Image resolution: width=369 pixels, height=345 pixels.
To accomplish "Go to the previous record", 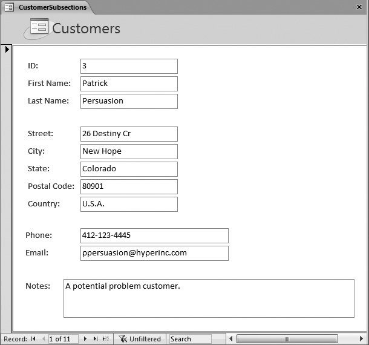I will pyautogui.click(x=44, y=338).
